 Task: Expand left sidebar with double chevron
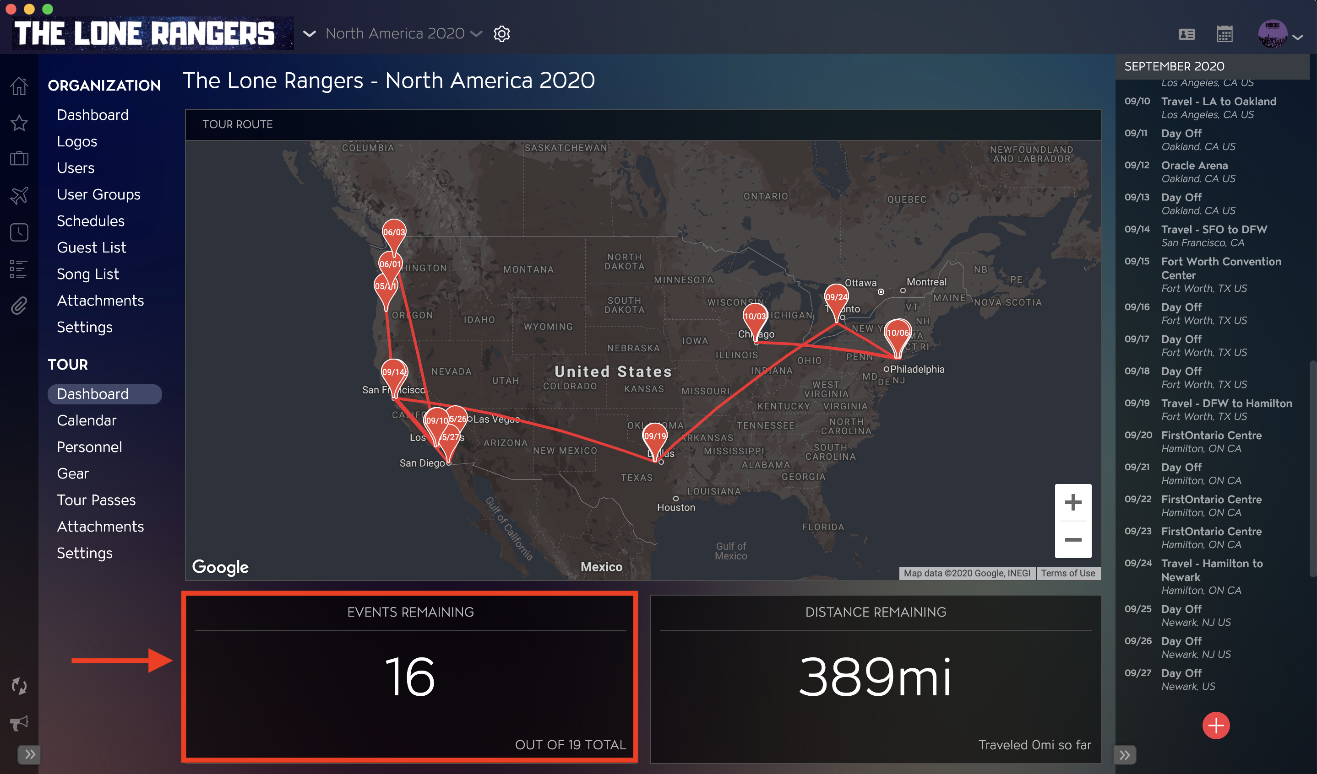(29, 754)
